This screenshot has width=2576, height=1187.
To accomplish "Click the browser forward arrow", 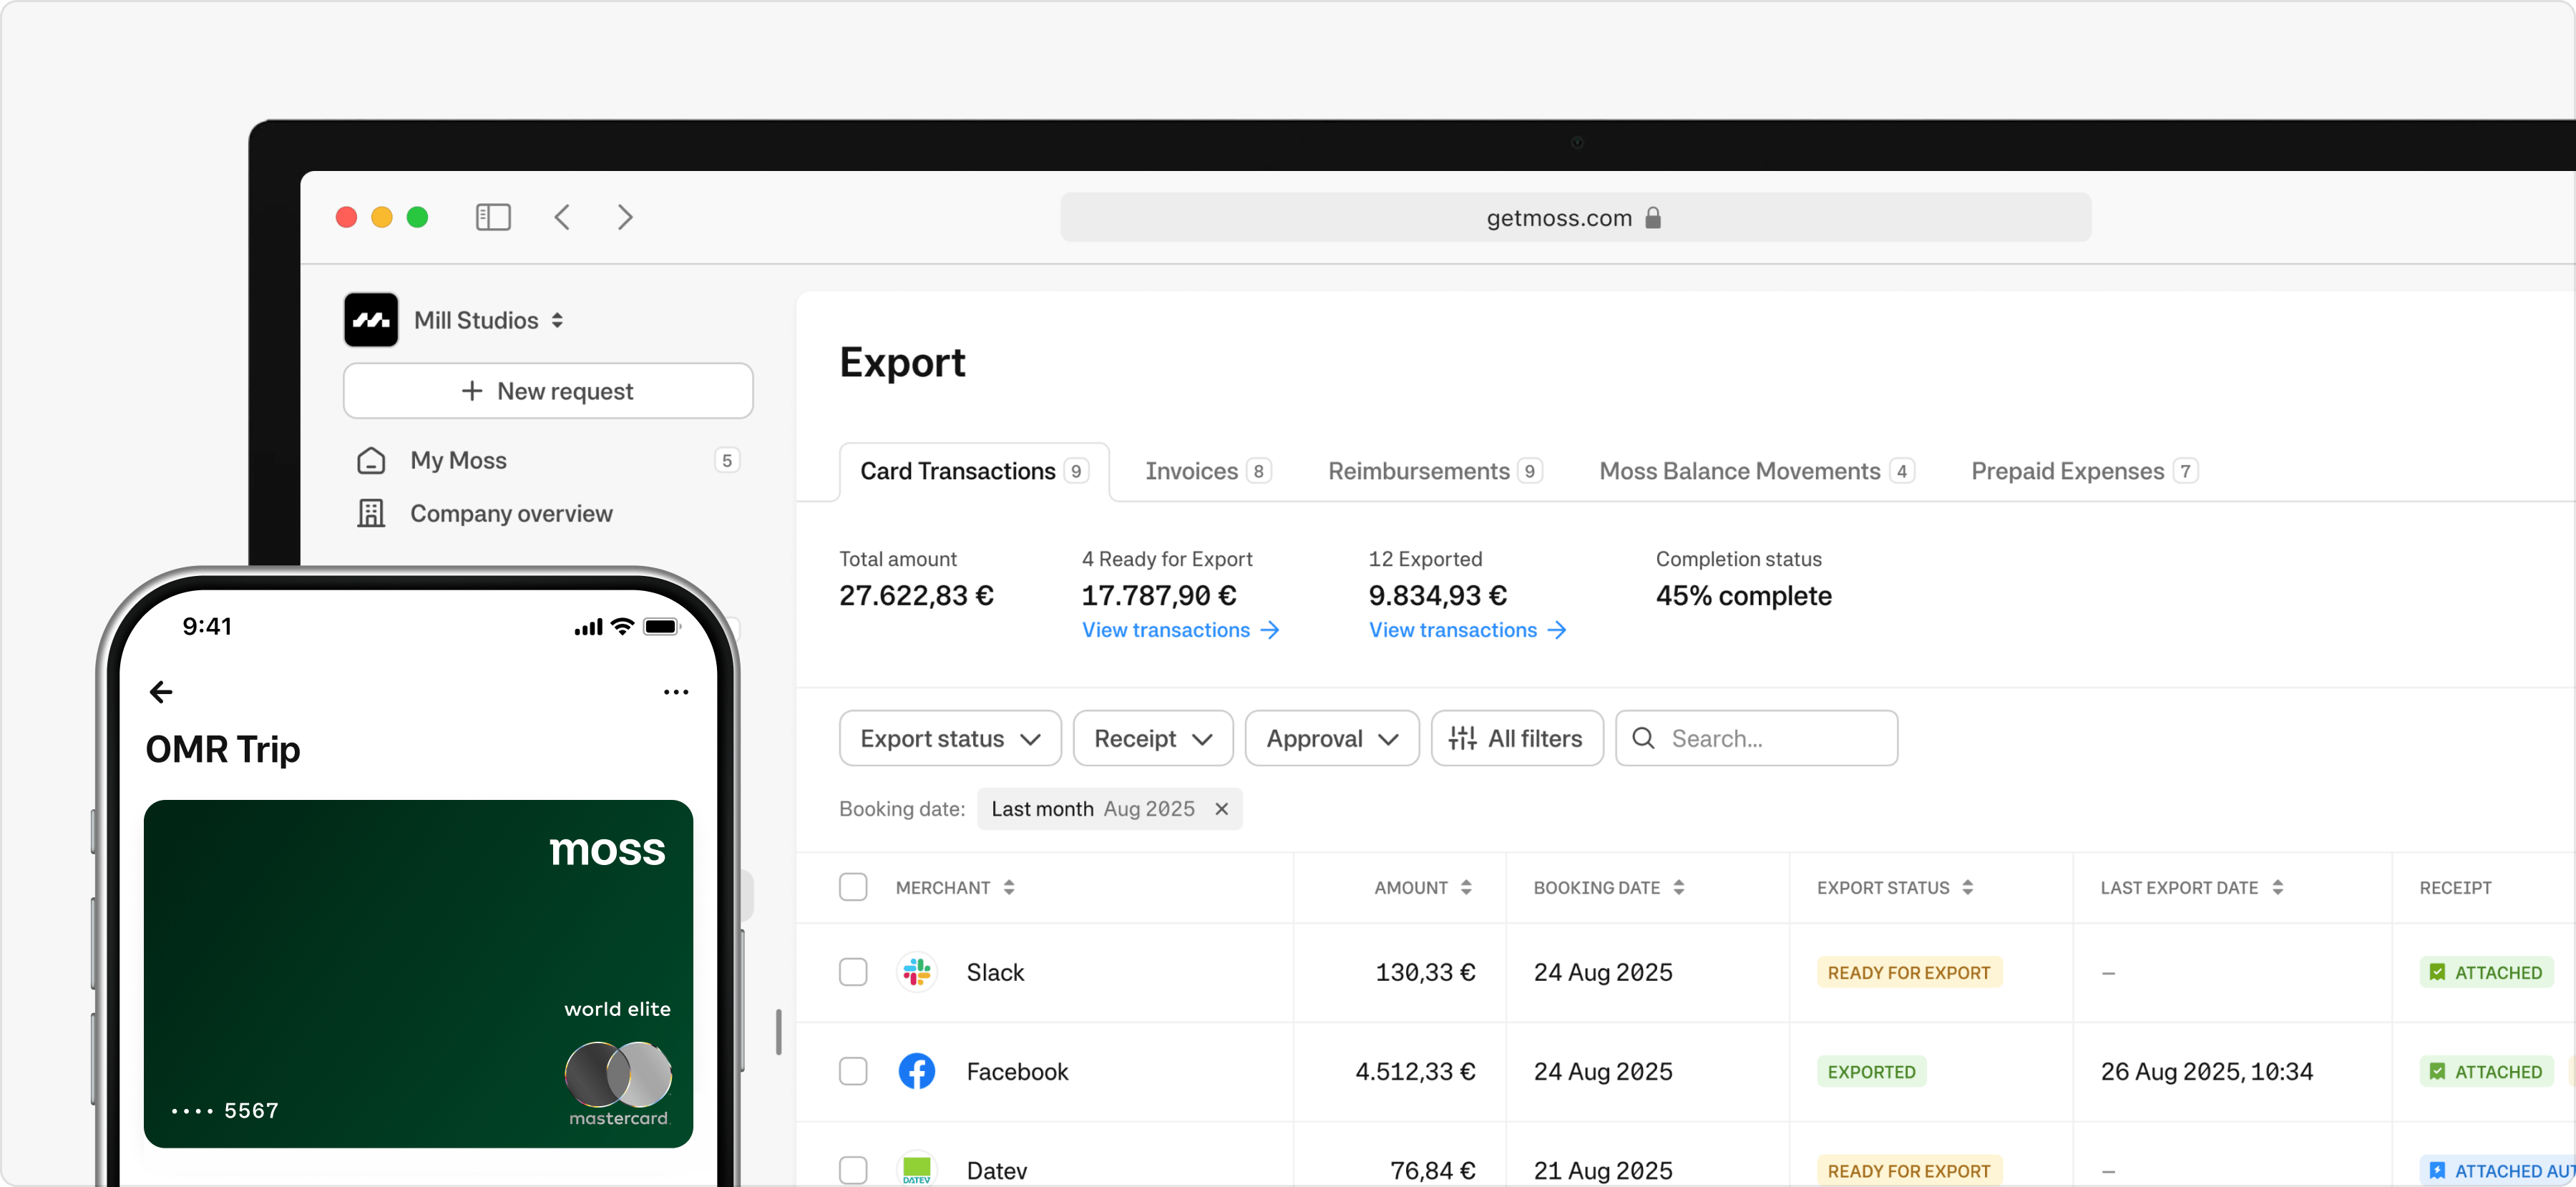I will coord(625,217).
